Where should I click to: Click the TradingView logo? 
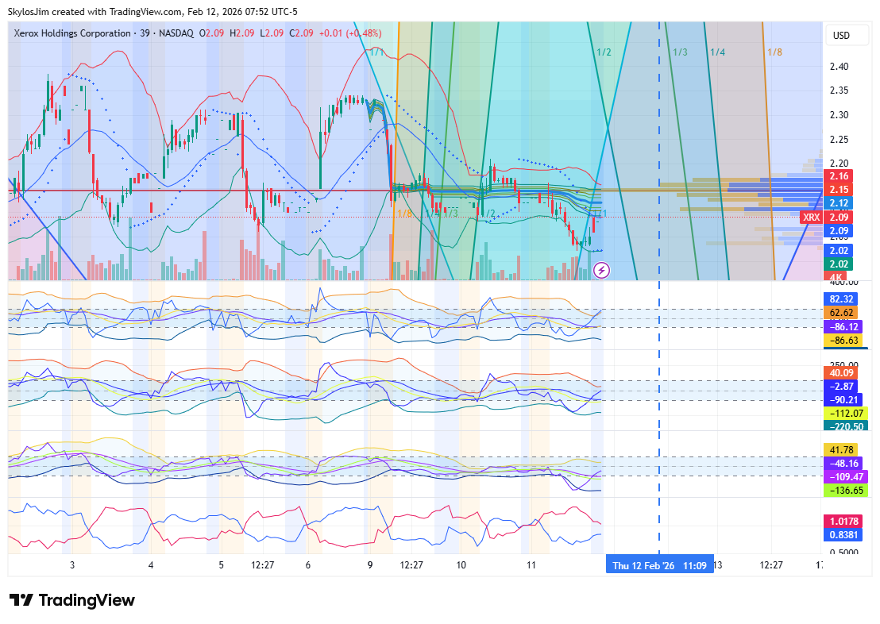[x=72, y=600]
